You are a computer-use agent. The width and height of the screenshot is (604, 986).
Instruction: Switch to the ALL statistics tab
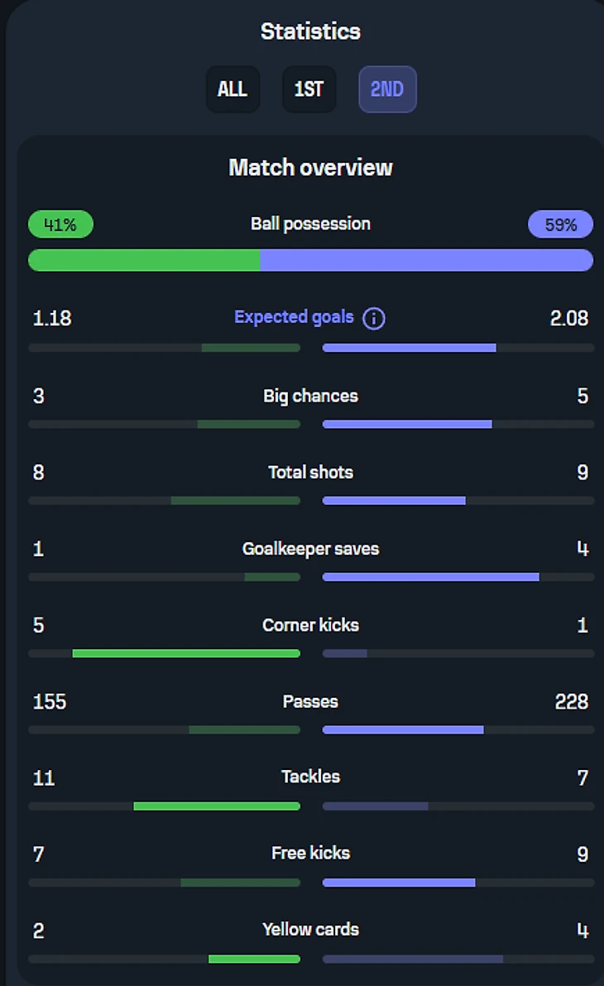pyautogui.click(x=232, y=89)
